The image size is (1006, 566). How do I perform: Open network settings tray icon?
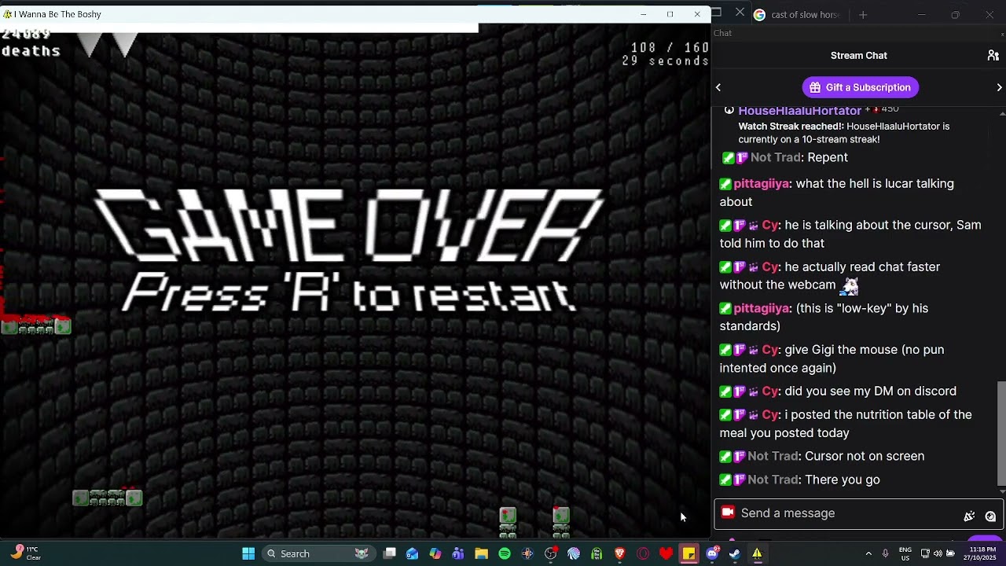pos(925,553)
